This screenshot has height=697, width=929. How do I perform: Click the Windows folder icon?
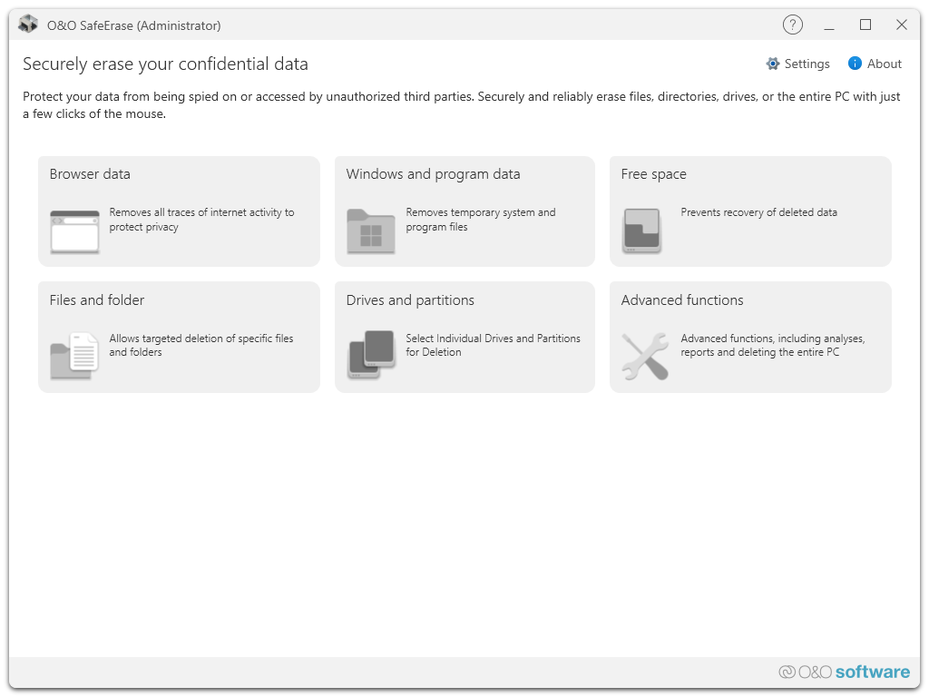(370, 231)
